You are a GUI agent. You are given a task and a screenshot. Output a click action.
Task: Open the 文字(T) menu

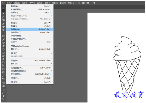[32, 3]
